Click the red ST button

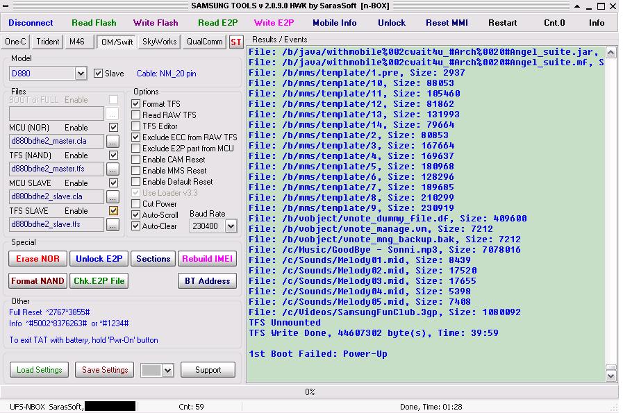(236, 42)
